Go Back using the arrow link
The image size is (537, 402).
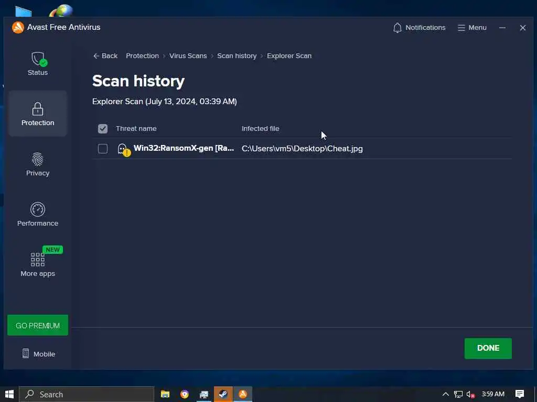(105, 55)
